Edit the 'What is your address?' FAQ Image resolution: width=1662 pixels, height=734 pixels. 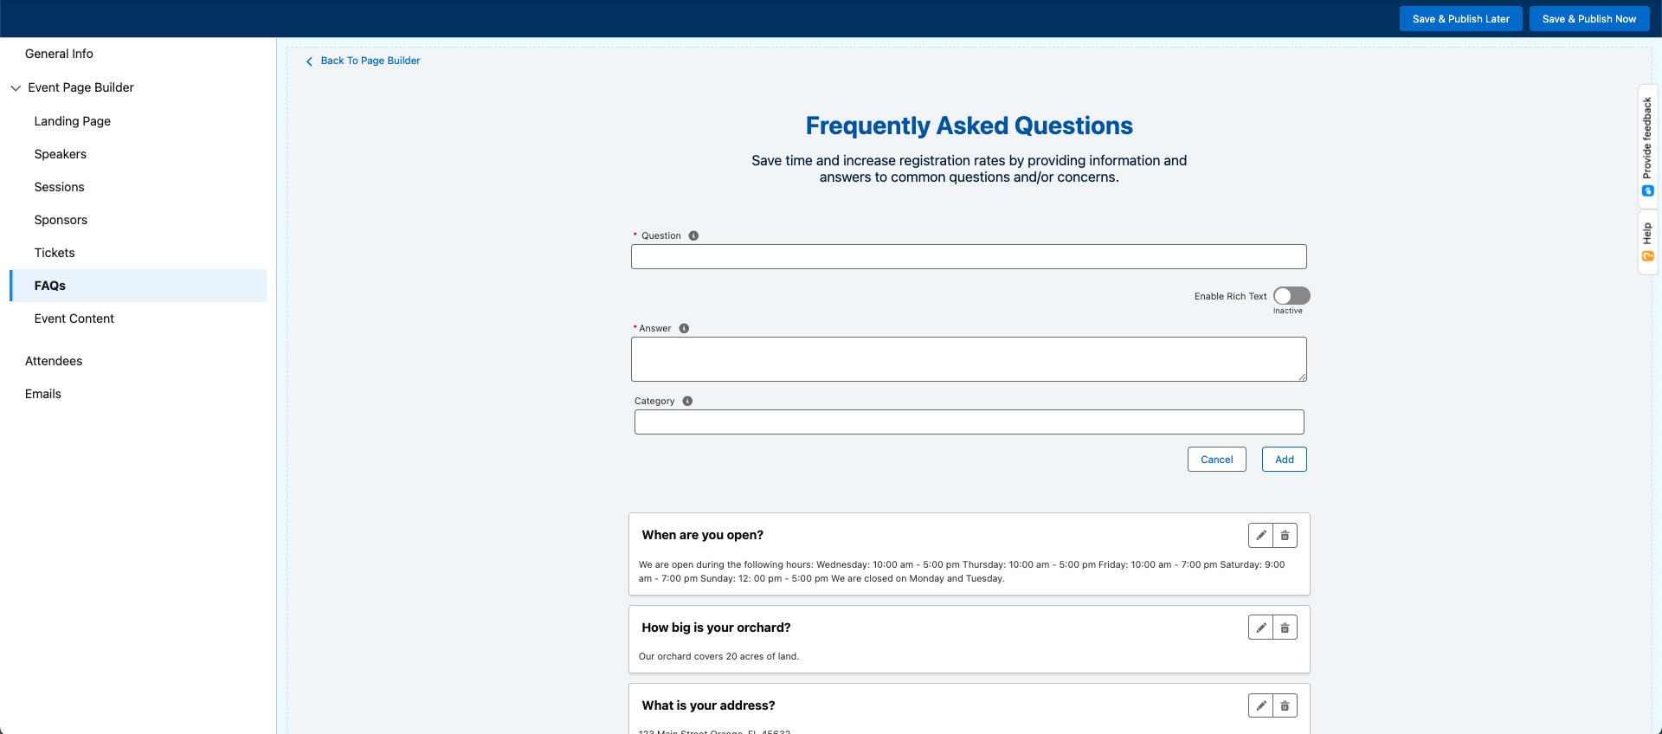pos(1260,706)
